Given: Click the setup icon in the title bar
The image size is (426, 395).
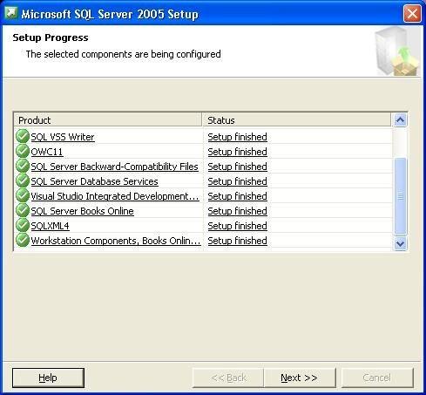Looking at the screenshot, I should tap(11, 13).
